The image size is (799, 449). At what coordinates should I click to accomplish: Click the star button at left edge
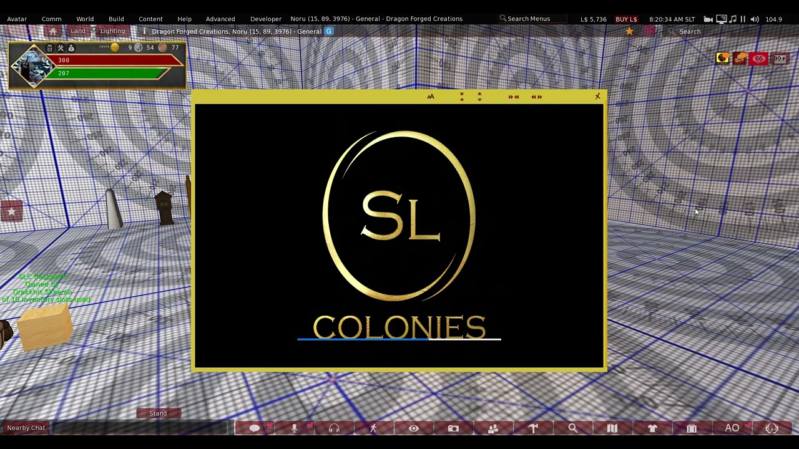click(11, 211)
